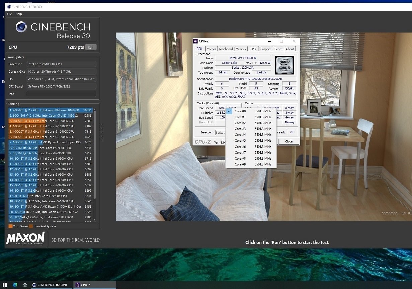Click the Cinebench title bar app icon

(x=9, y=7)
